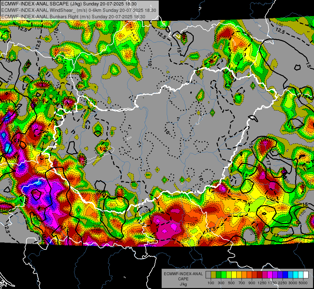Click the 300 legend tick label

[221, 283]
